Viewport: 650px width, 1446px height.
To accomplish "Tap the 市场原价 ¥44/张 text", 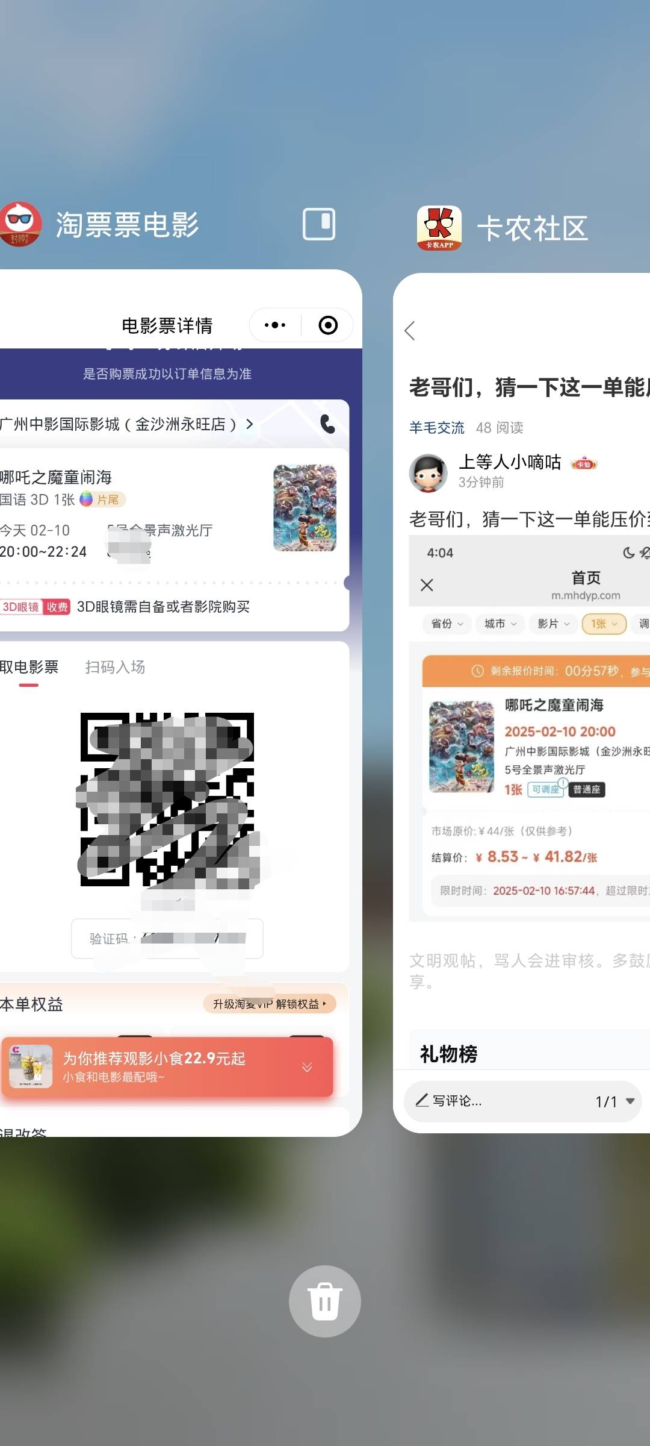I will pyautogui.click(x=502, y=831).
